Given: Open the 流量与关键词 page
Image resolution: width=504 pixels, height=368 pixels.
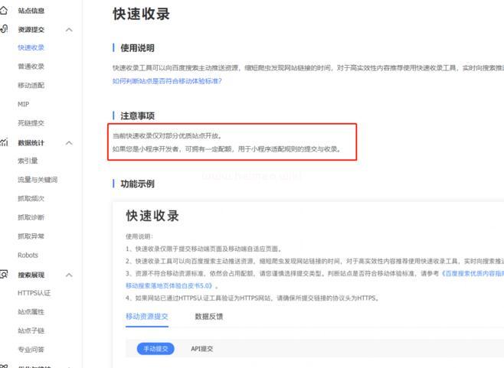Looking at the screenshot, I should point(37,180).
